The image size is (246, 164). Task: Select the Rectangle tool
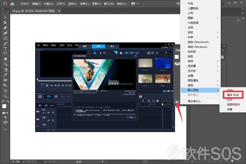[x=5, y=38]
